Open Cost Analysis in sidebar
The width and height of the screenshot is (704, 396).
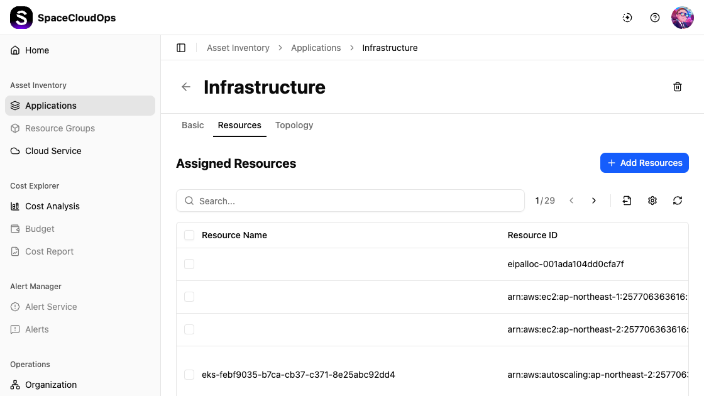click(52, 206)
